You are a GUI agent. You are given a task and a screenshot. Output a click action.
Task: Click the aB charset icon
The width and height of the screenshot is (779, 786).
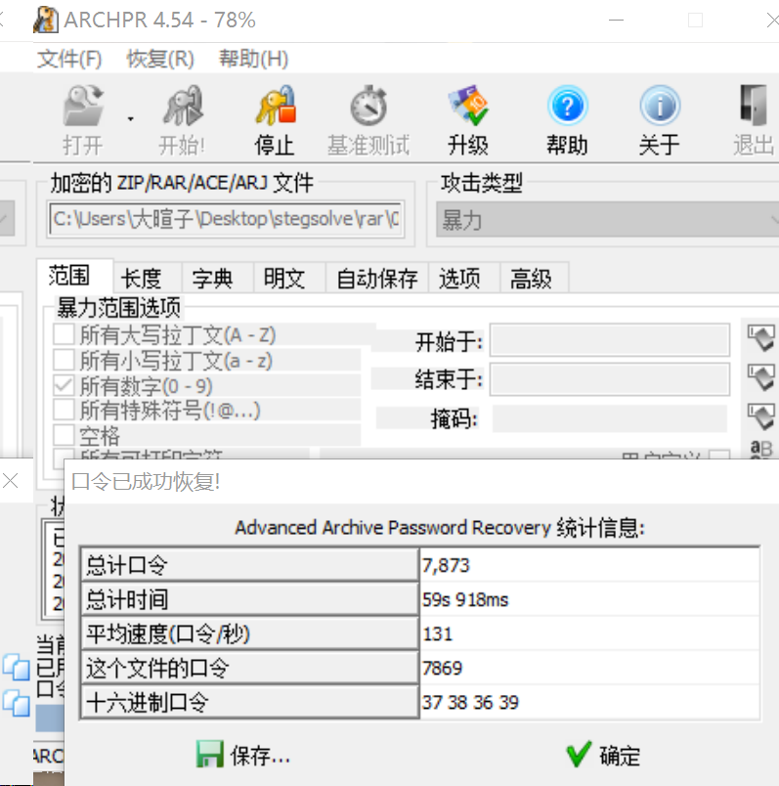[761, 448]
